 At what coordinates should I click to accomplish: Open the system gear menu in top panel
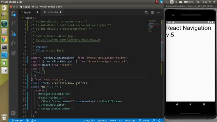point(214,2)
